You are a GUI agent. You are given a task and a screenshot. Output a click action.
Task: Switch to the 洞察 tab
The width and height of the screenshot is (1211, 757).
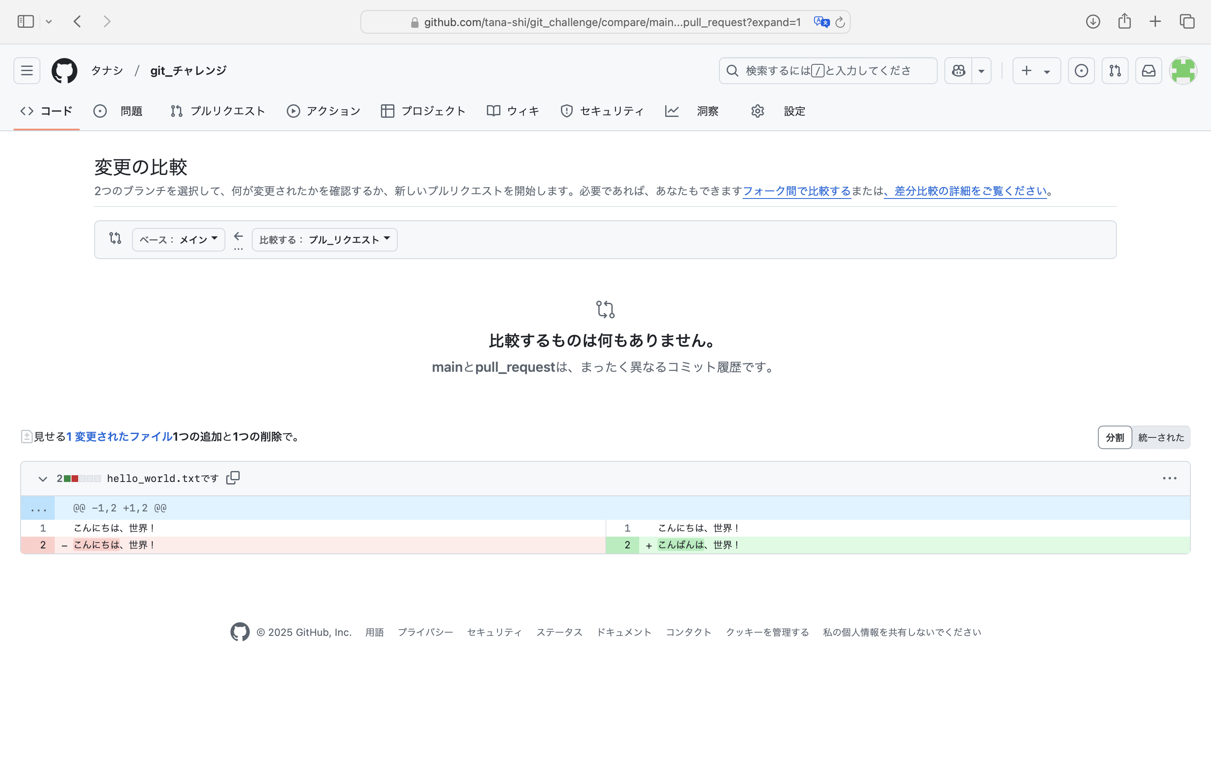(x=692, y=111)
